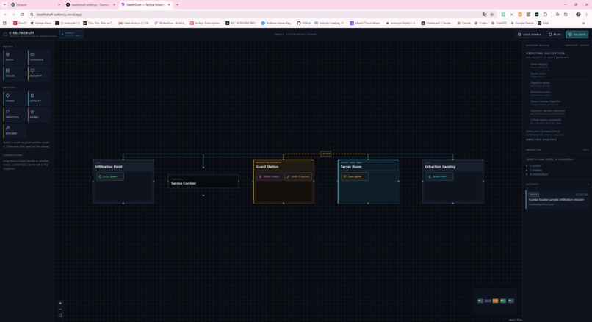The image size is (592, 322).
Task: Open the Grok bookmark
Action: click(544, 23)
